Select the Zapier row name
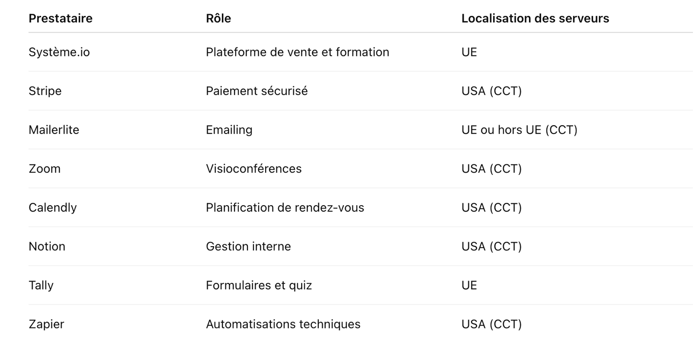The height and width of the screenshot is (355, 699). [x=47, y=324]
